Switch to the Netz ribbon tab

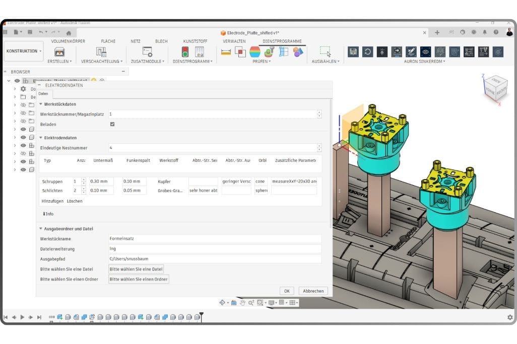point(136,41)
